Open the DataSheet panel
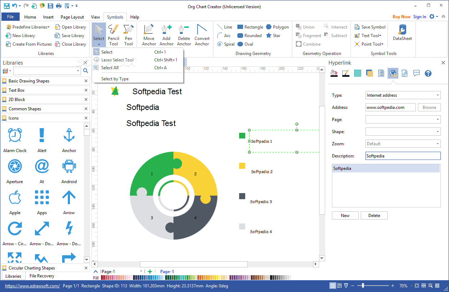The height and width of the screenshot is (292, 449). [x=402, y=33]
